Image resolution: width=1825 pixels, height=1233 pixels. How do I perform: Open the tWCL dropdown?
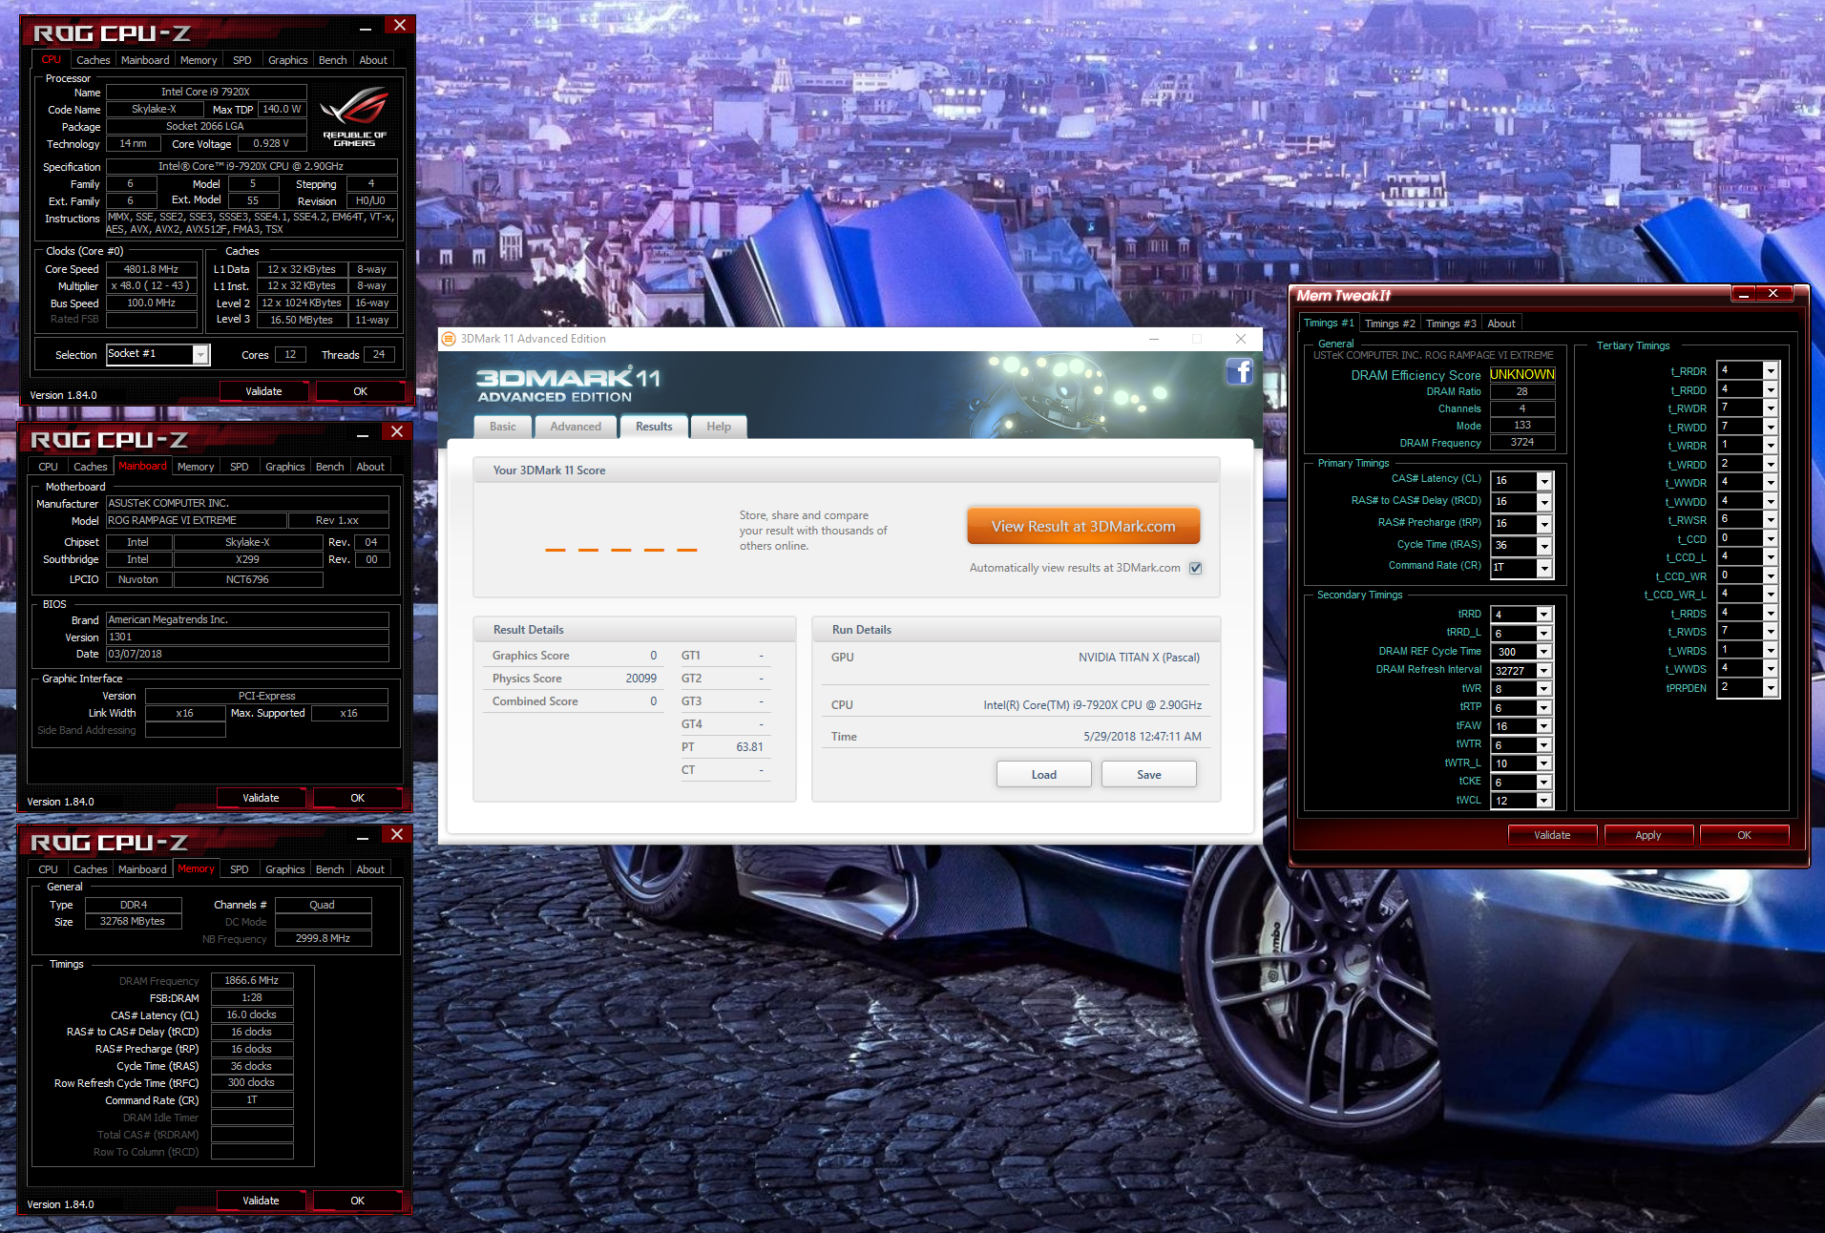(1543, 802)
